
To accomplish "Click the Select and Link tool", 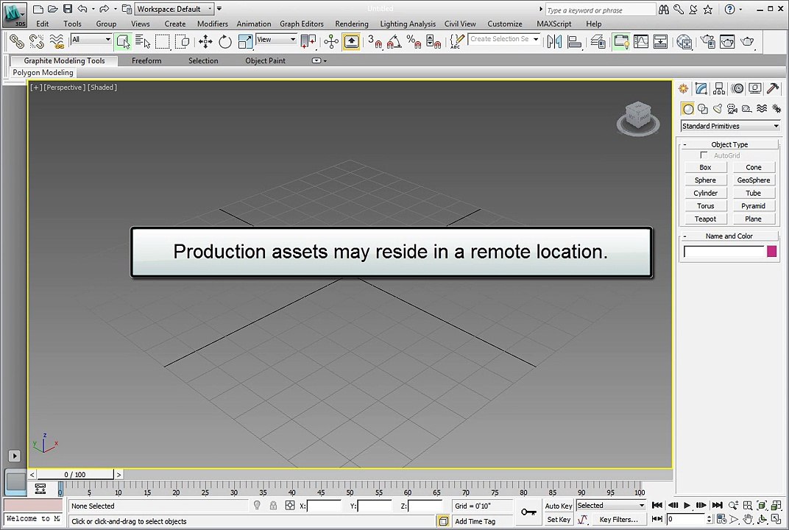I will tap(17, 41).
